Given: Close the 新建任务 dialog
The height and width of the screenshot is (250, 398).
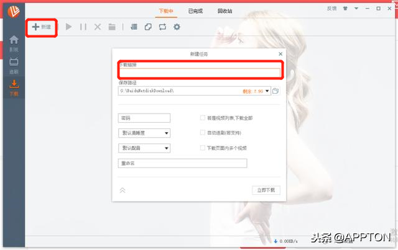Looking at the screenshot, I should click(x=280, y=54).
